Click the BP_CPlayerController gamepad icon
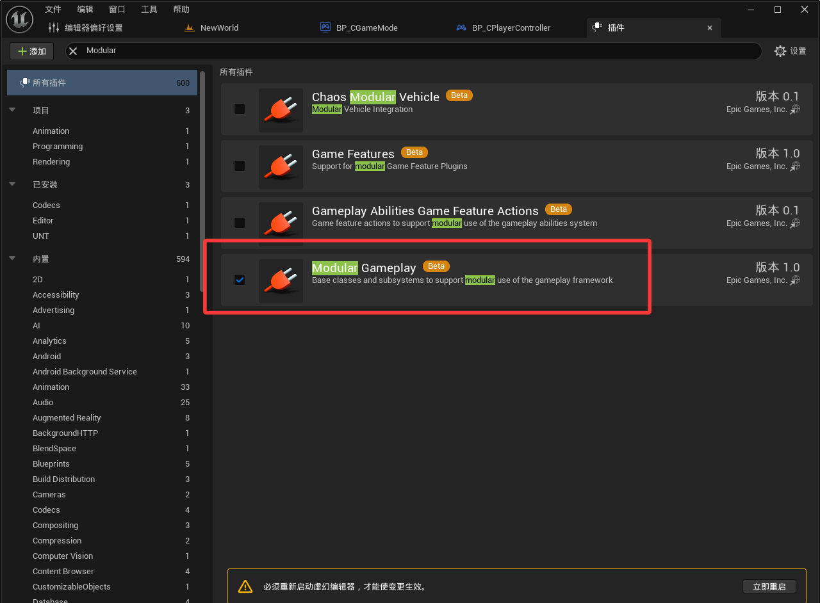 461,28
